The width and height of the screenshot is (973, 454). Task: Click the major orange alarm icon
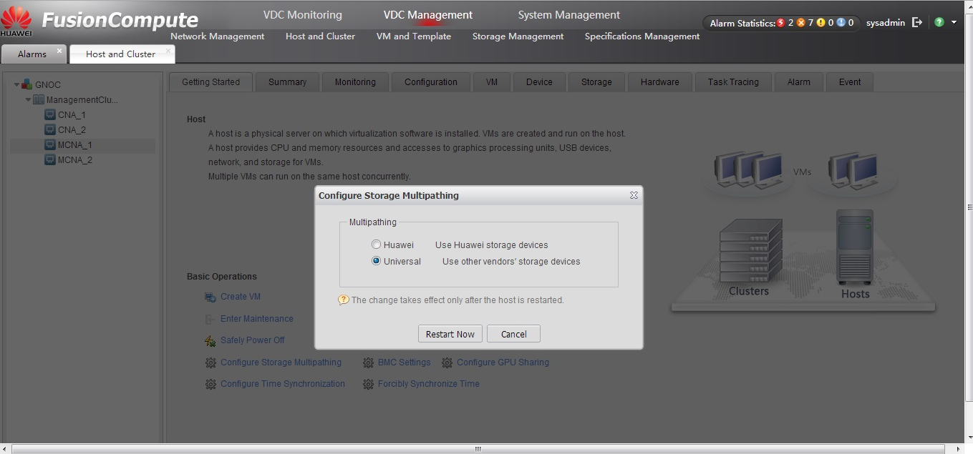(801, 23)
